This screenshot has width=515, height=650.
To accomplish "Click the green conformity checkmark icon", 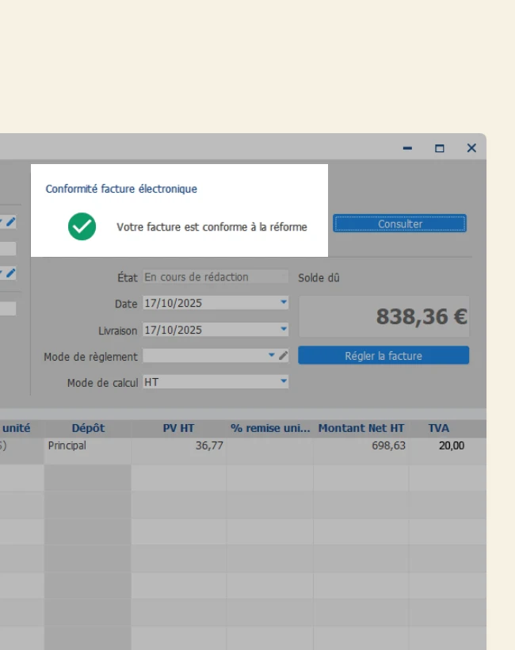I will click(82, 227).
